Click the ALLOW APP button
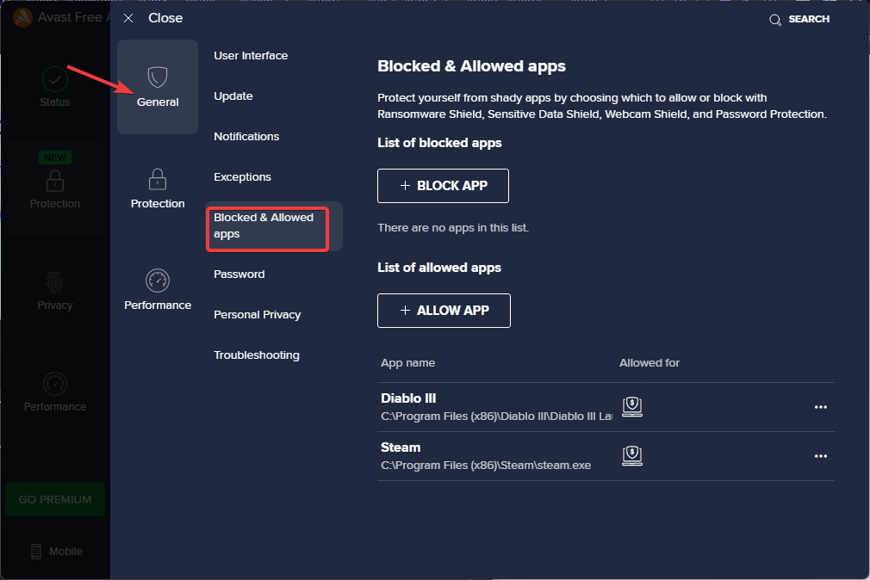Viewport: 870px width, 580px height. point(444,311)
